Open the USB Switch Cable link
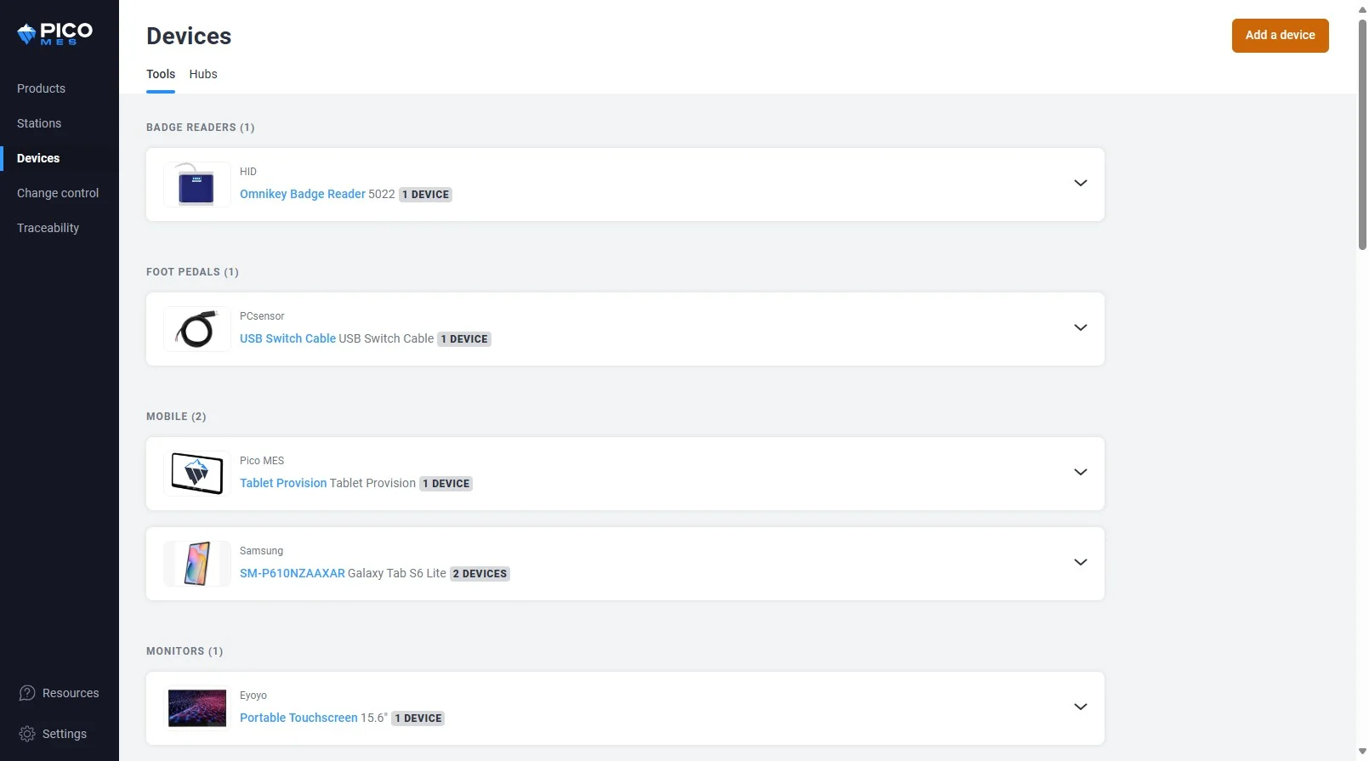The height and width of the screenshot is (761, 1369). point(287,338)
